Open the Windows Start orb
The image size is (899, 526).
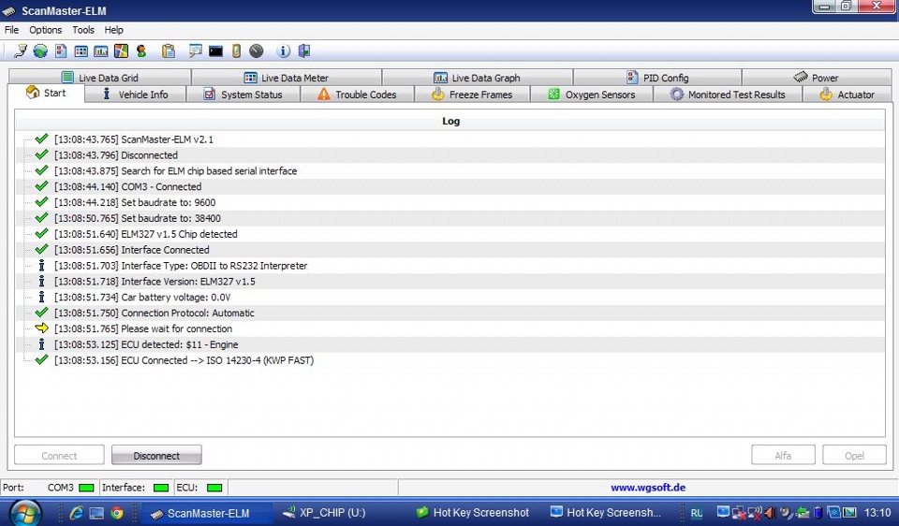[x=25, y=512]
